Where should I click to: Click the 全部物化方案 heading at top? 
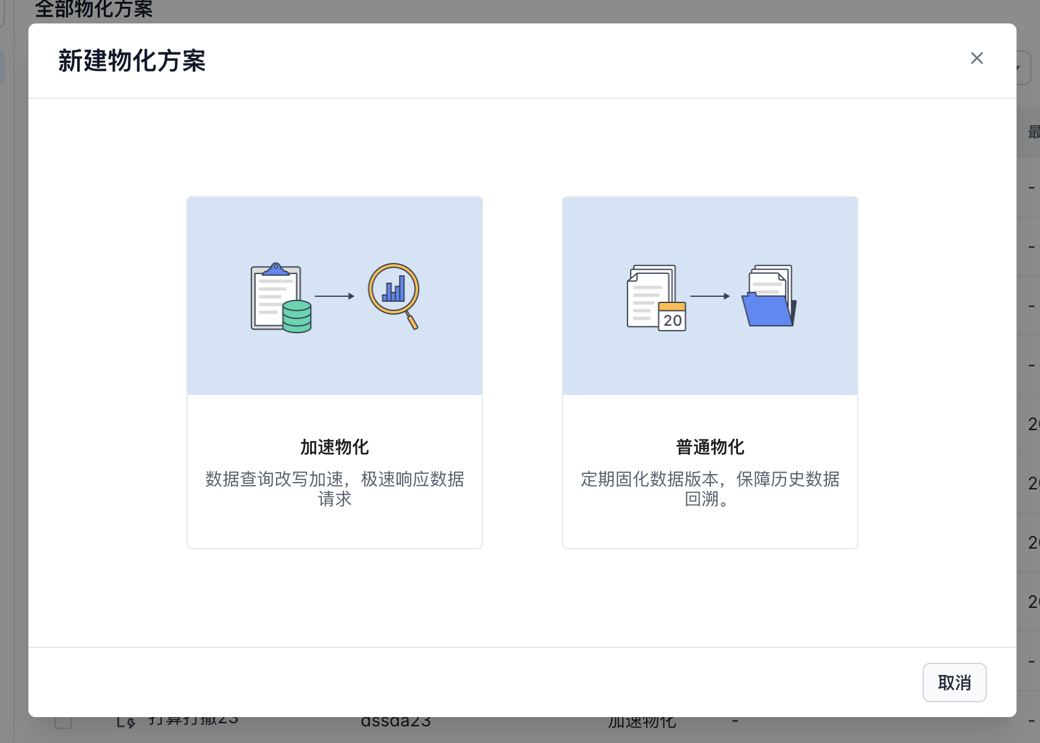pos(93,9)
